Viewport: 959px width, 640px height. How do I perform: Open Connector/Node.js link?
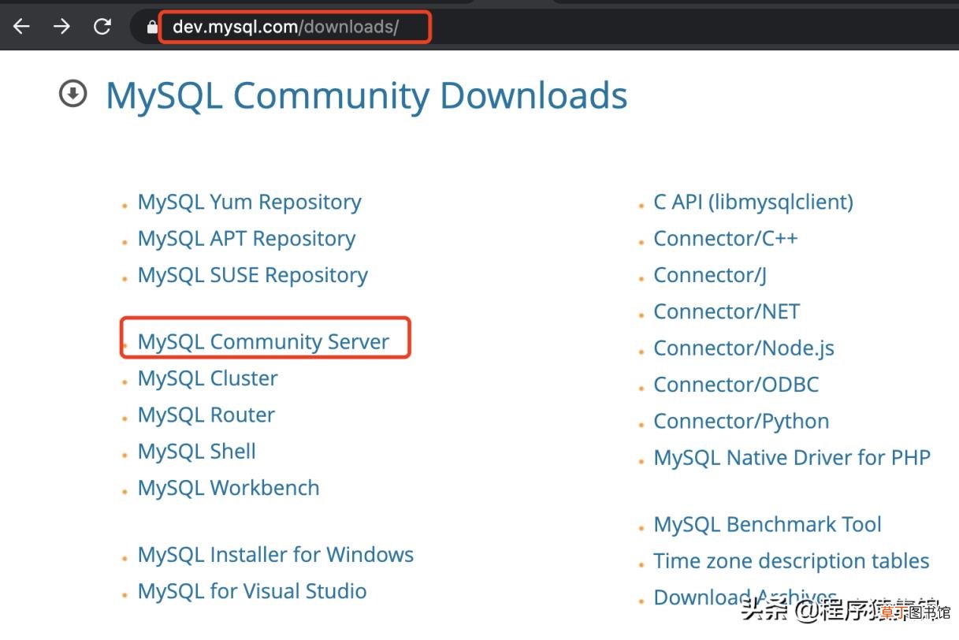point(744,348)
